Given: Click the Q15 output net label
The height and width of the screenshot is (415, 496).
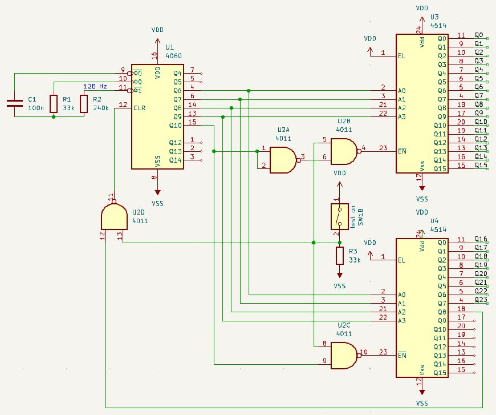Looking at the screenshot, I should pos(481,166).
